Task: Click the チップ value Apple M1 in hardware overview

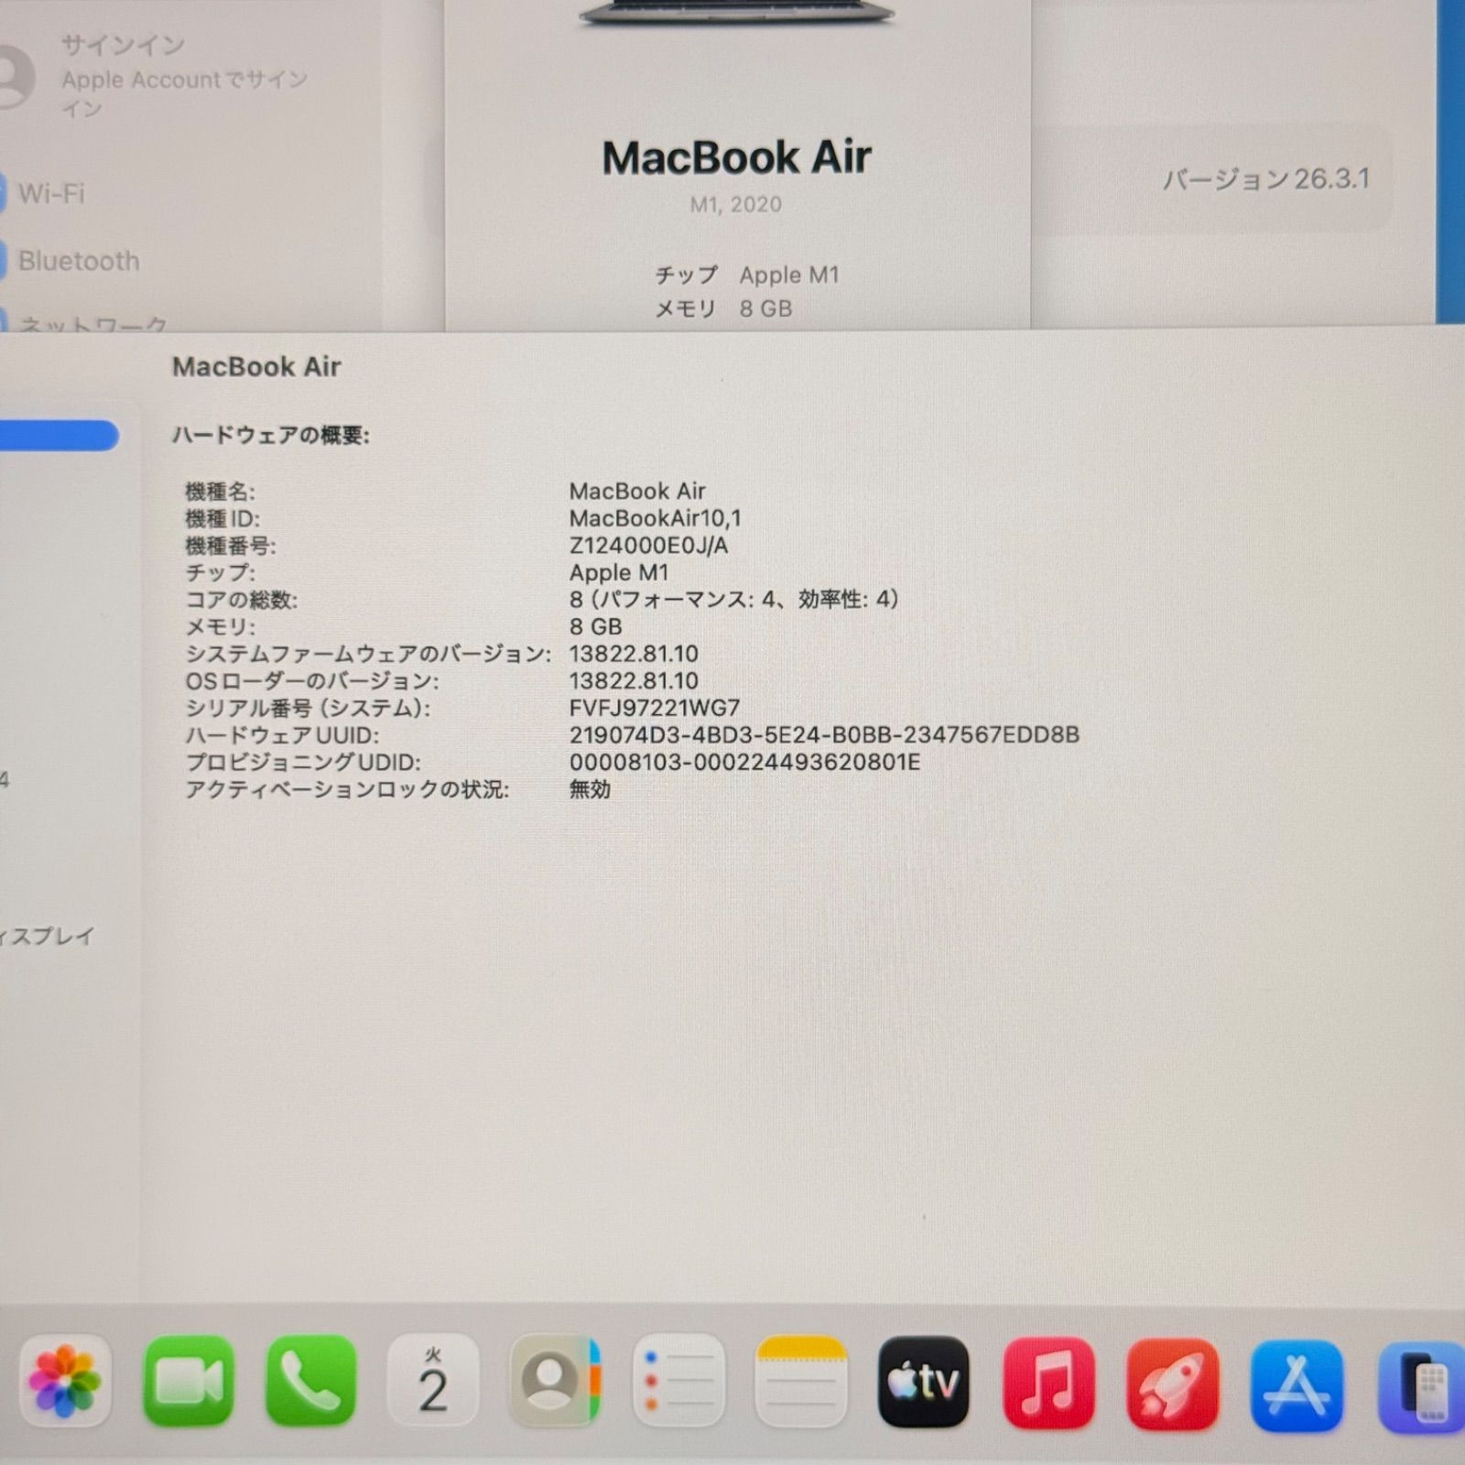Action: point(619,572)
